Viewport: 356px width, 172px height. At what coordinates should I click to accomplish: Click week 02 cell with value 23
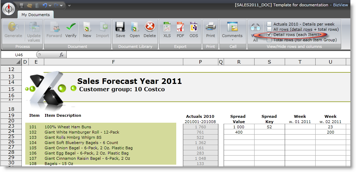click(331, 127)
